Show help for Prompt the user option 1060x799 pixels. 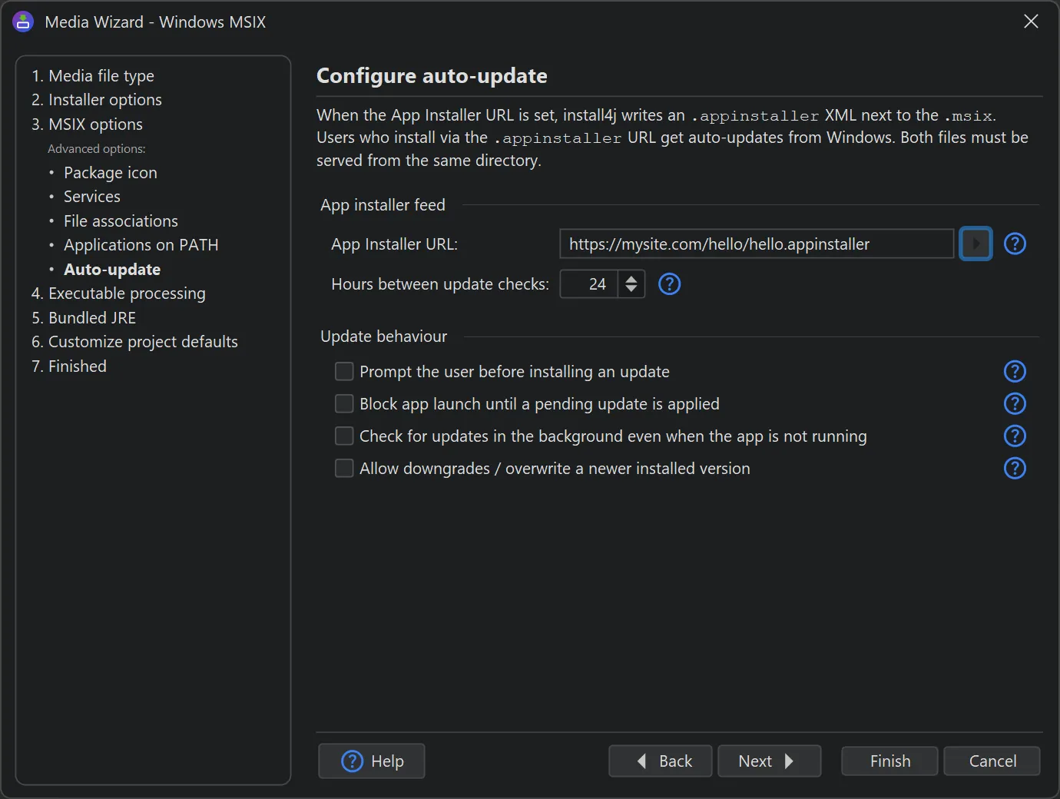[x=1015, y=372]
